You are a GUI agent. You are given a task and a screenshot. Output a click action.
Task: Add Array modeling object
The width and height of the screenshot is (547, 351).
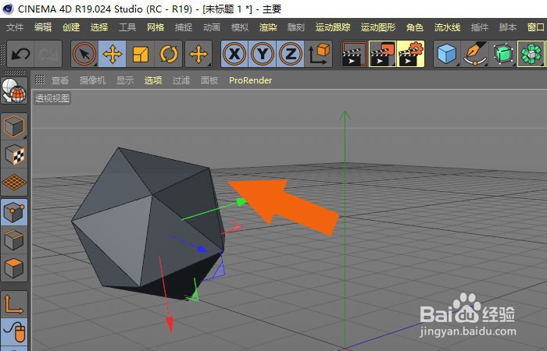click(531, 54)
